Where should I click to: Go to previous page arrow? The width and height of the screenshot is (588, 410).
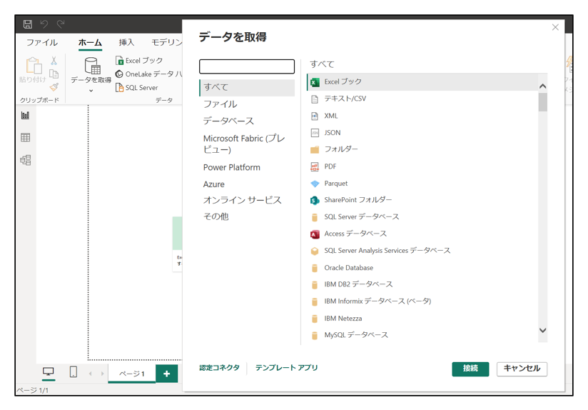pyautogui.click(x=91, y=374)
